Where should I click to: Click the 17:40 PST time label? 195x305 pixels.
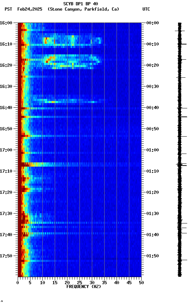[6, 235]
